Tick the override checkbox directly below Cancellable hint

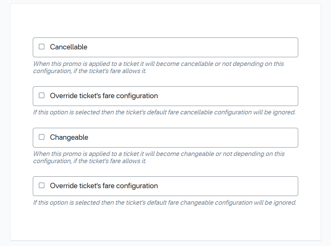pyautogui.click(x=42, y=96)
